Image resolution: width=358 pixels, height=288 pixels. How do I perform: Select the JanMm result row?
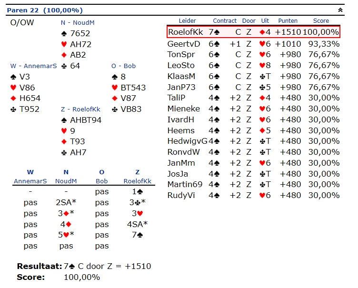(253, 163)
